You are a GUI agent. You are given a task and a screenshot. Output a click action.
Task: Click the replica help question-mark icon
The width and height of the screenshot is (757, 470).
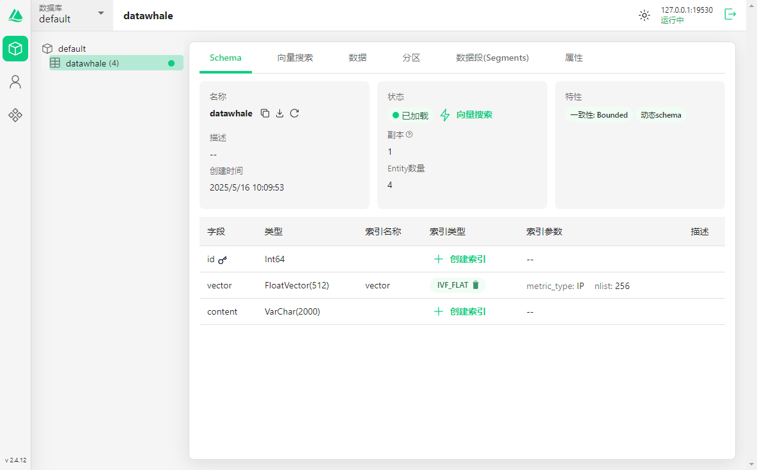pyautogui.click(x=409, y=134)
